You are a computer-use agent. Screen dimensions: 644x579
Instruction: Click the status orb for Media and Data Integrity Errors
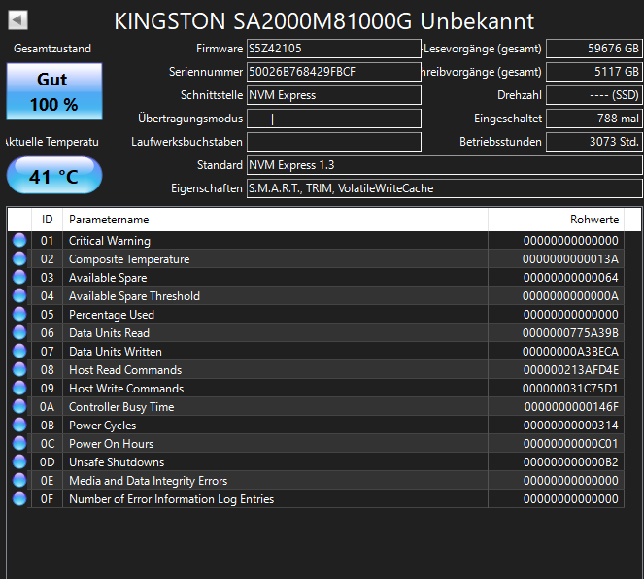19,481
